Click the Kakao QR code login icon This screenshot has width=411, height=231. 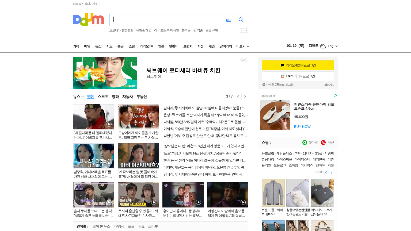(x=263, y=84)
